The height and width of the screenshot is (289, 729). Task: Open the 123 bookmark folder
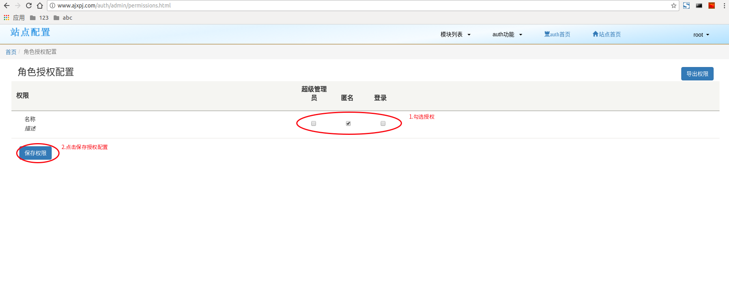(39, 18)
